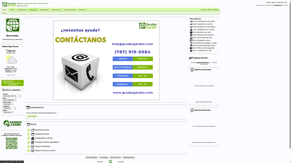Click the Hoy calendar icon
Image resolution: width=291 pixels, height=163 pixels.
pyautogui.click(x=28, y=125)
